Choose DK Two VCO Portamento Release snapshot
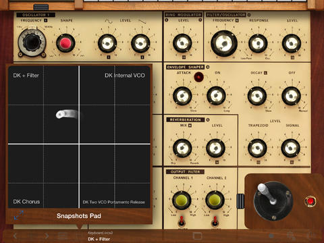Viewport: 324px width, 243px height. pos(114,202)
